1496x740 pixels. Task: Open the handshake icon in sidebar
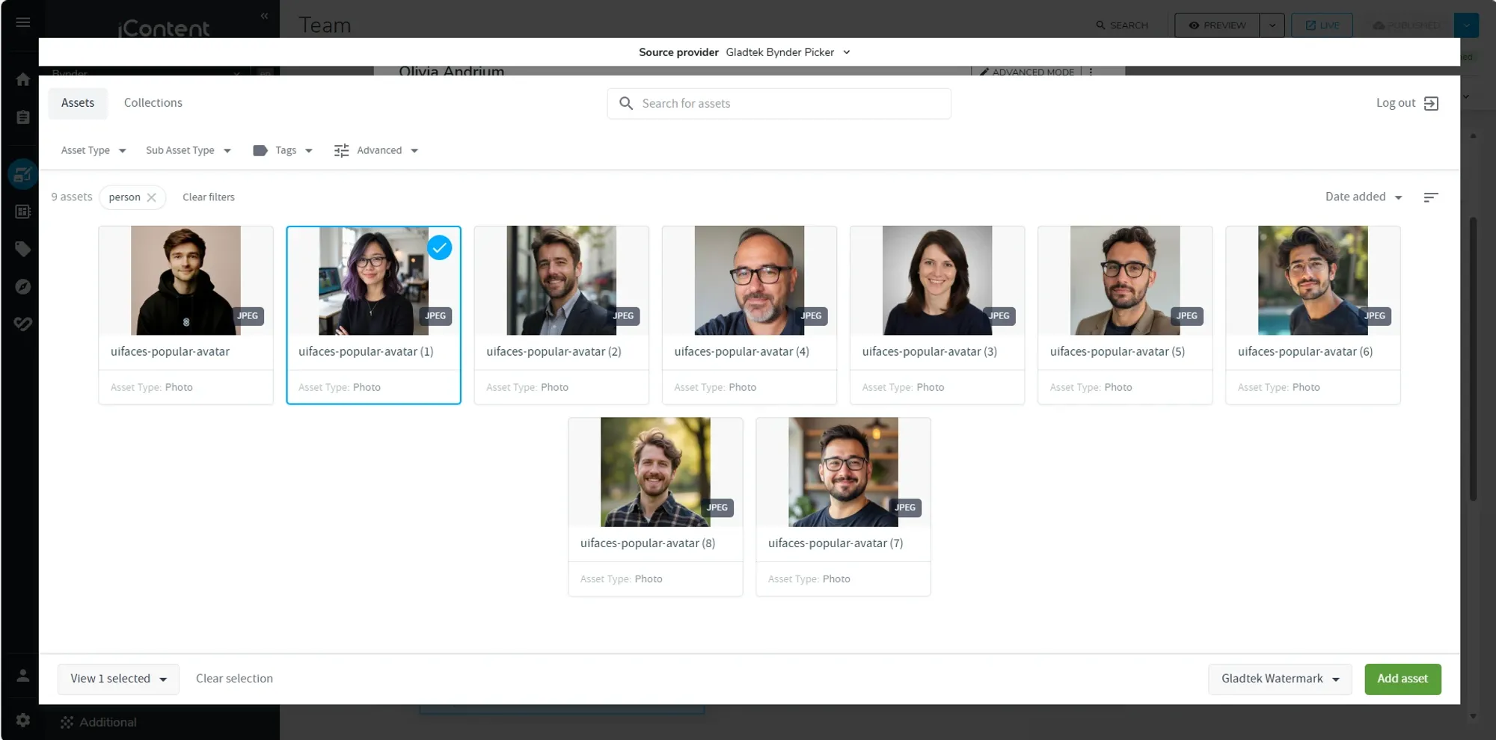point(22,324)
